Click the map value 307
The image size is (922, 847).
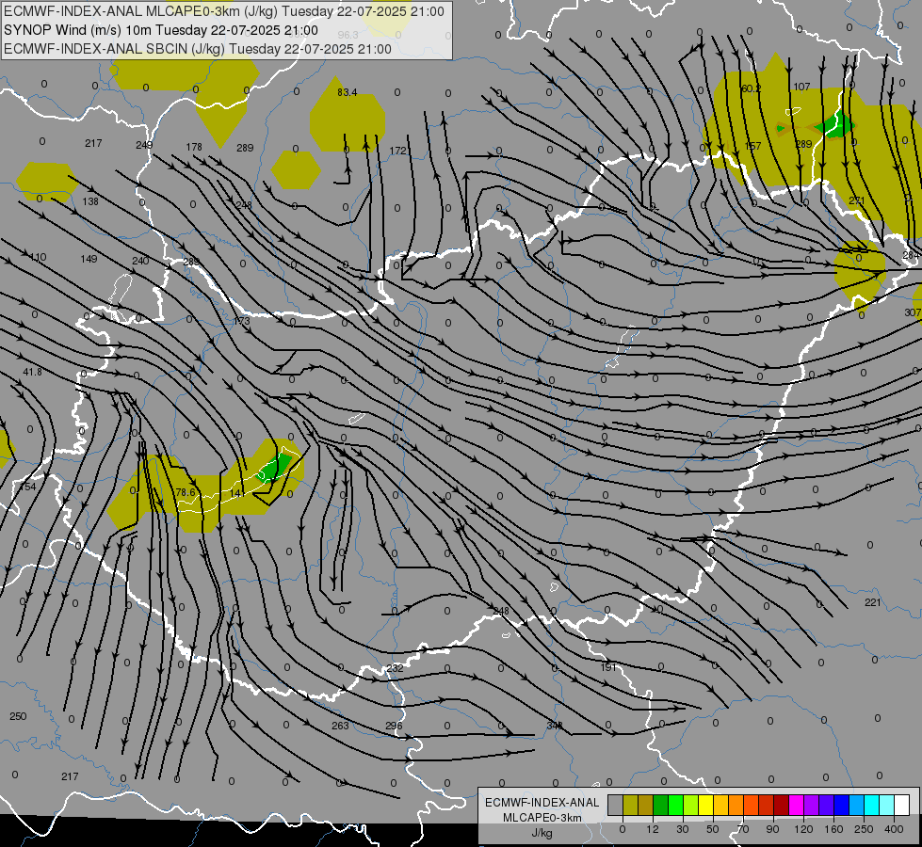(x=913, y=312)
